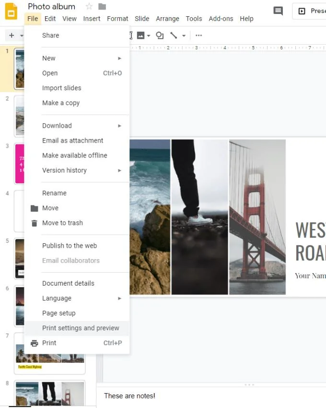Click the move-to-folder icon by the title
Image resolution: width=326 pixels, height=408 pixels.
pos(102,7)
